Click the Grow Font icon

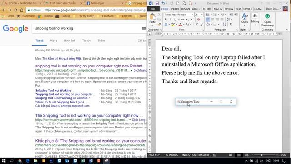click(x=196, y=24)
